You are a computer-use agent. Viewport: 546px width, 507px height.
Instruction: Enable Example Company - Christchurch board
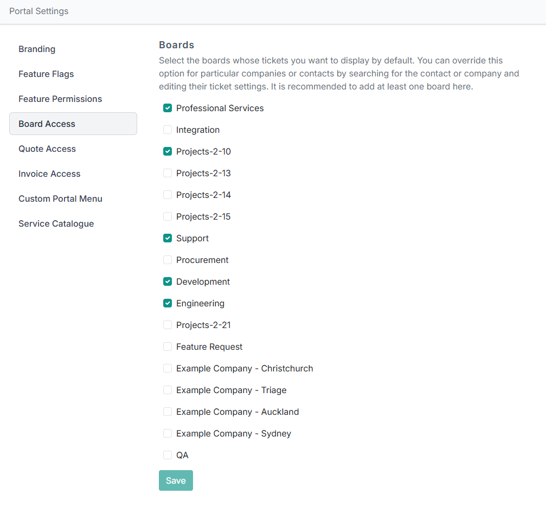[168, 368]
